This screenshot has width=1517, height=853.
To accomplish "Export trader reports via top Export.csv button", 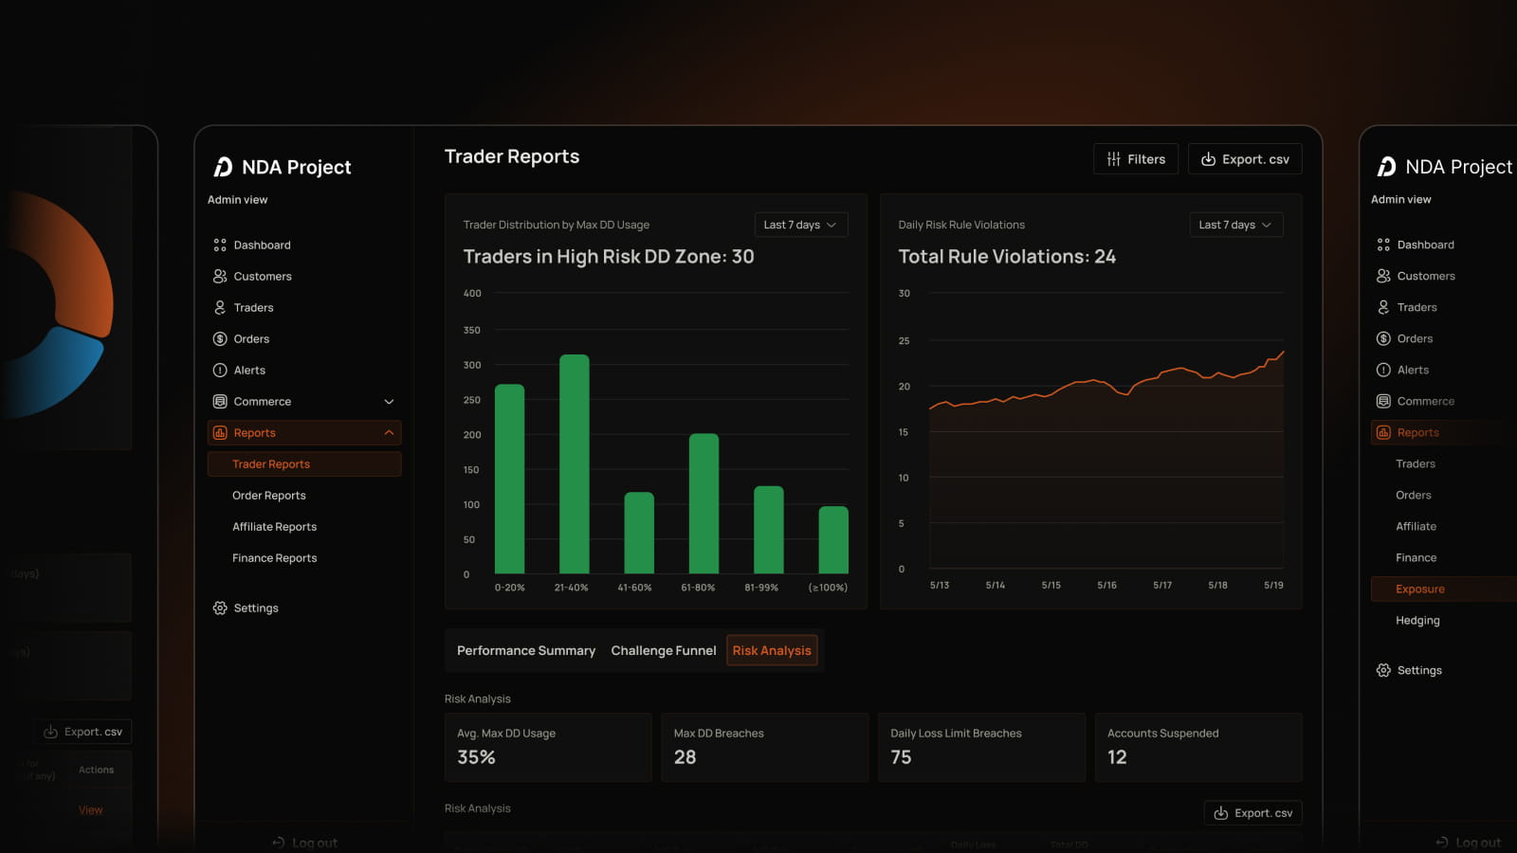I will point(1245,159).
